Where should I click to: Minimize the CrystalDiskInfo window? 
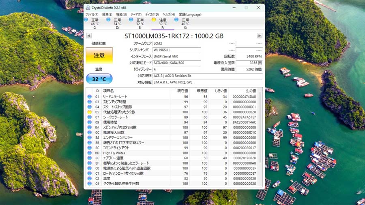234,7
